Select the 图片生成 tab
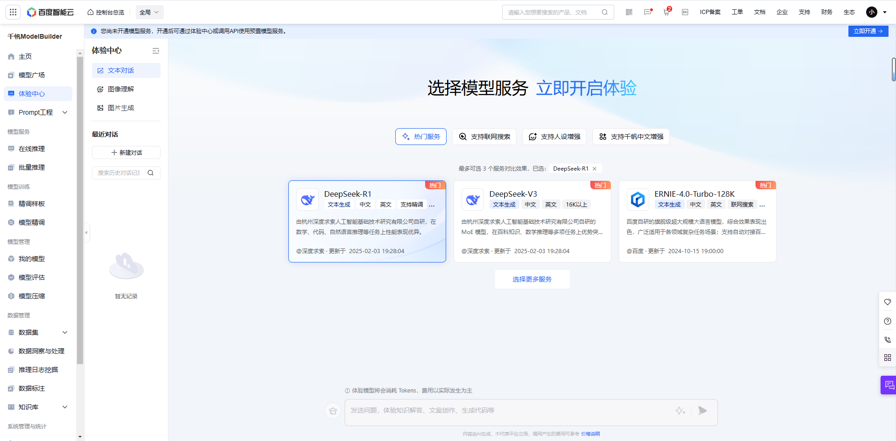896x441 pixels. click(126, 108)
